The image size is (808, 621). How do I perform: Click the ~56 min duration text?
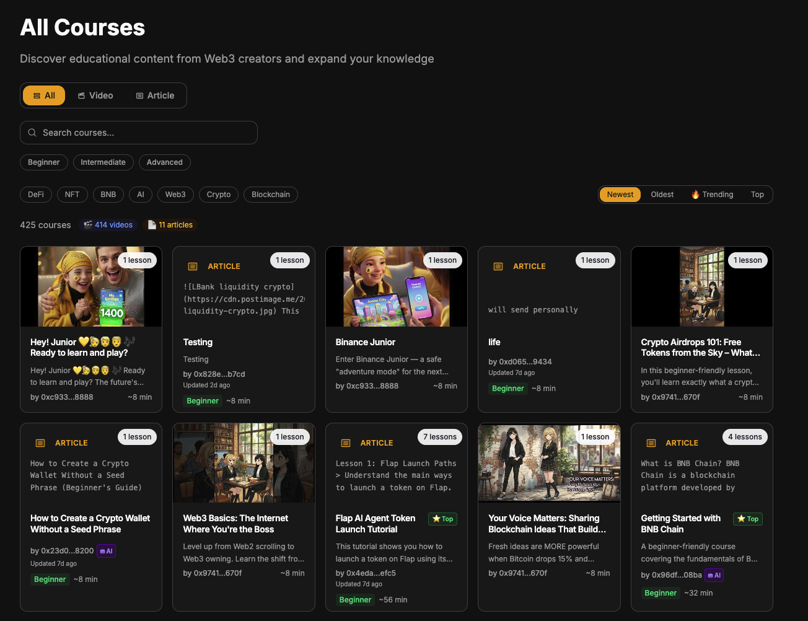point(393,600)
